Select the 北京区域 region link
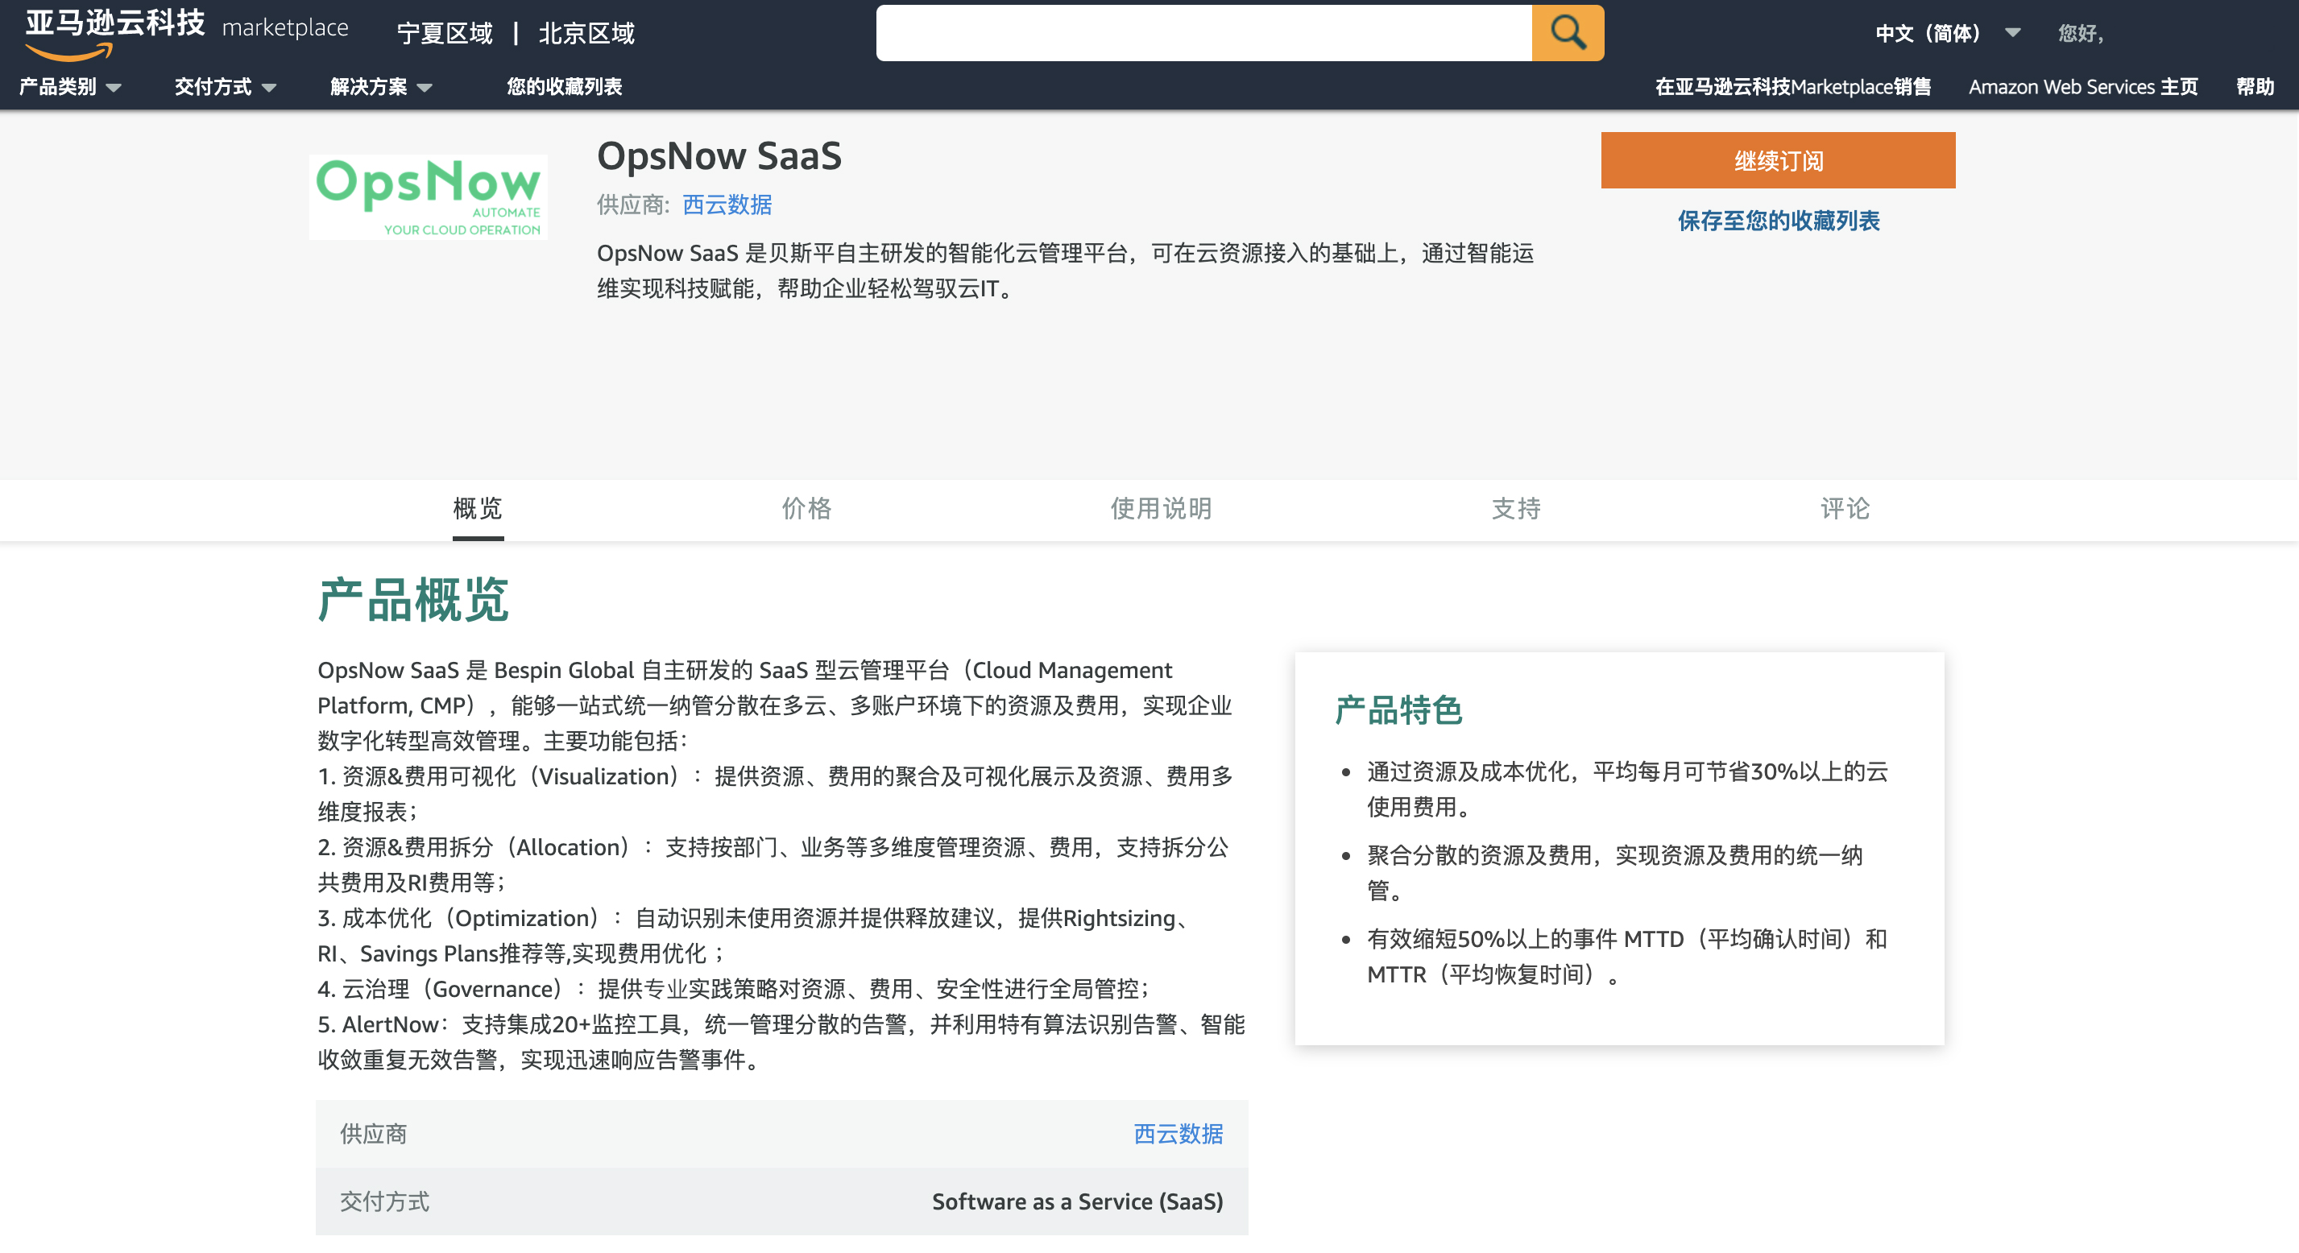This screenshot has width=2299, height=1253. pyautogui.click(x=586, y=33)
